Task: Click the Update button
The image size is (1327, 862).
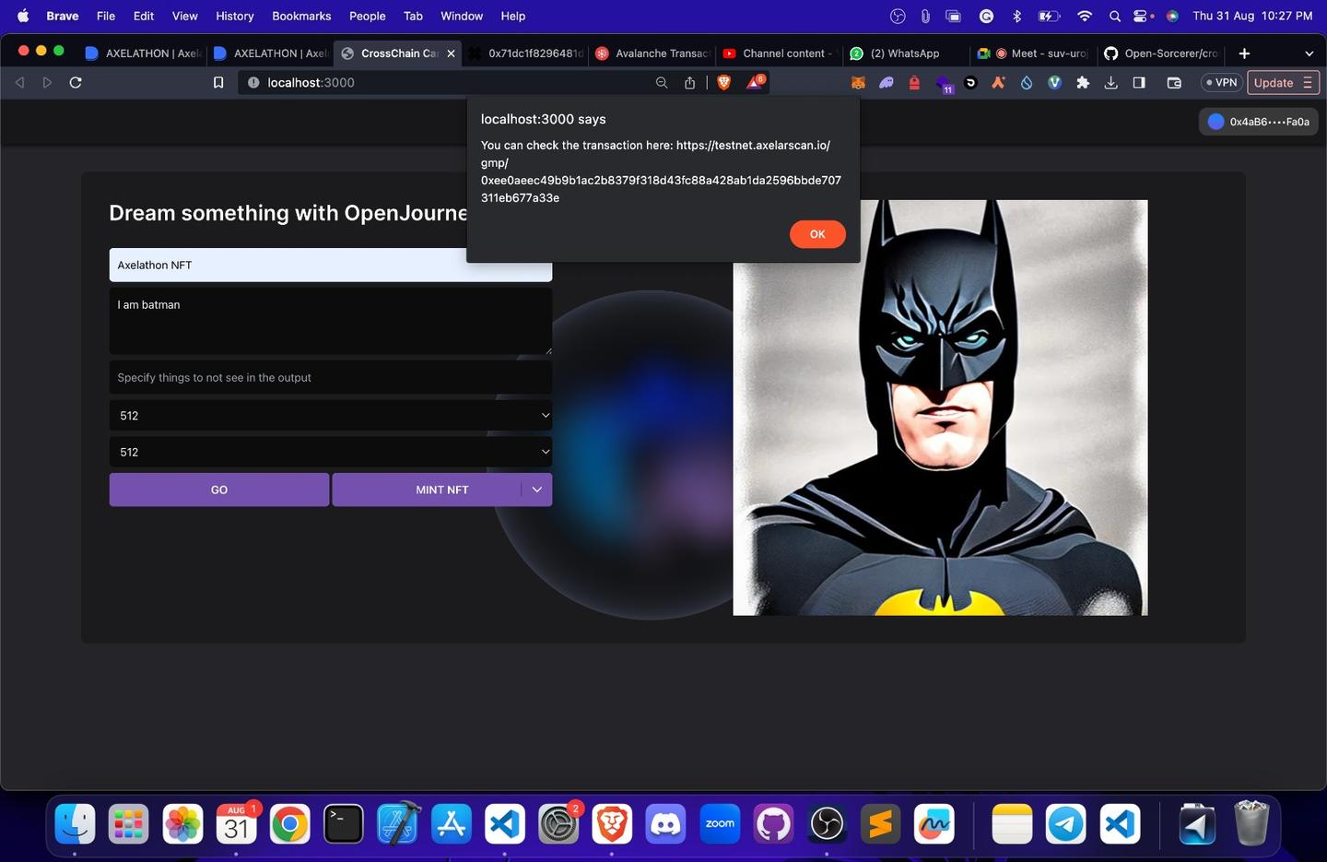Action: coord(1283,82)
